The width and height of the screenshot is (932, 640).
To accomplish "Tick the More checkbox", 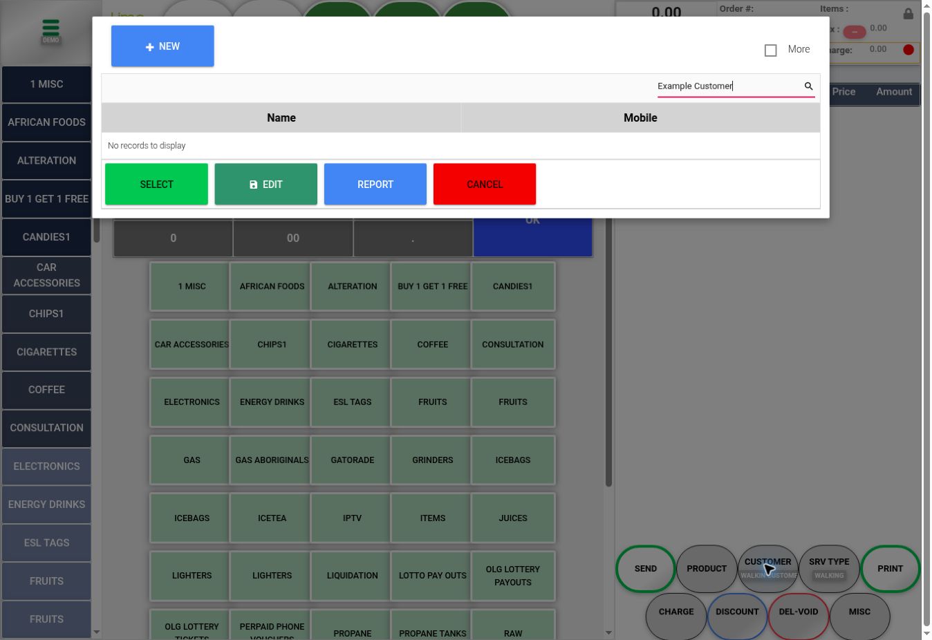I will pos(770,50).
